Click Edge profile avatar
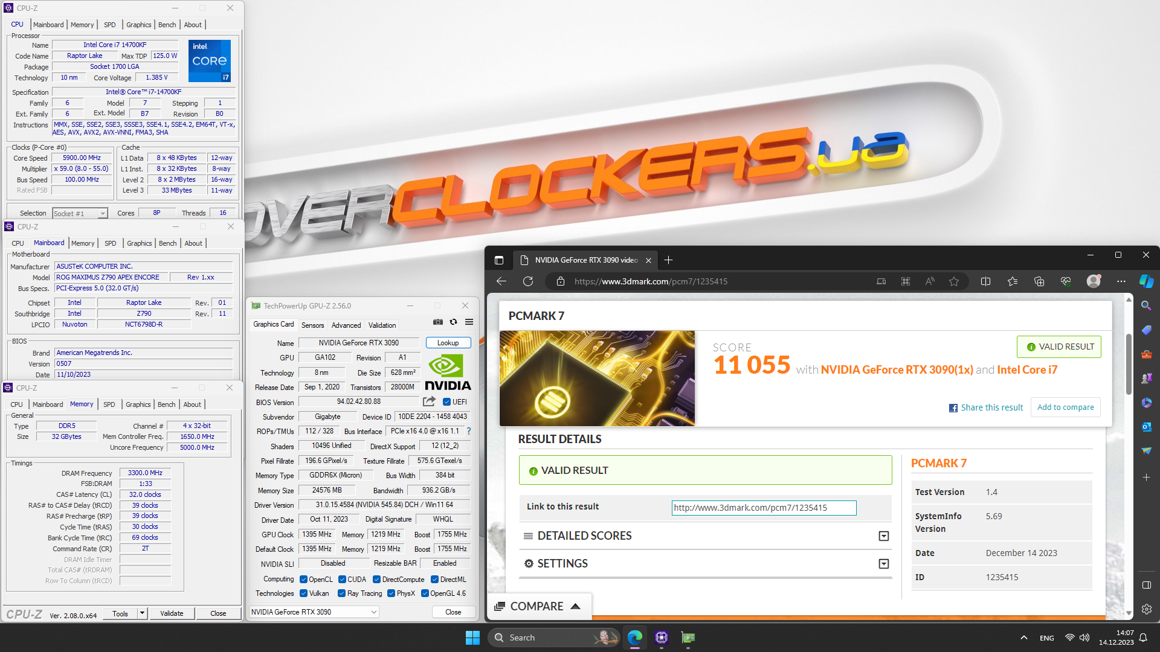Image resolution: width=1160 pixels, height=652 pixels. (1094, 281)
